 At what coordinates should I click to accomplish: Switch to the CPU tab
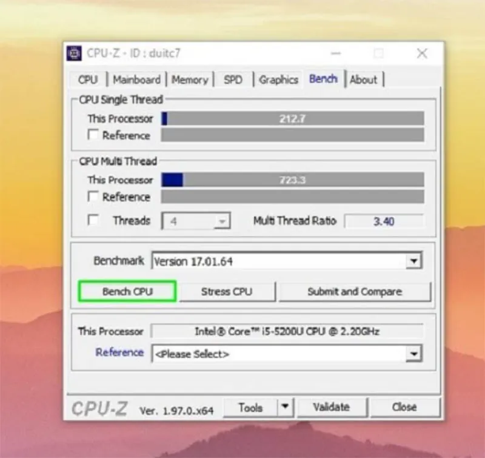[88, 80]
